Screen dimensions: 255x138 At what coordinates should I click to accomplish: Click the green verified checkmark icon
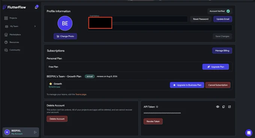point(228,11)
